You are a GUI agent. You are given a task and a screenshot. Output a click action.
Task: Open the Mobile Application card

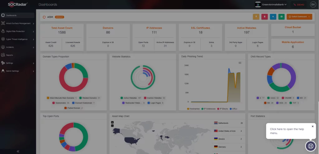(x=293, y=45)
